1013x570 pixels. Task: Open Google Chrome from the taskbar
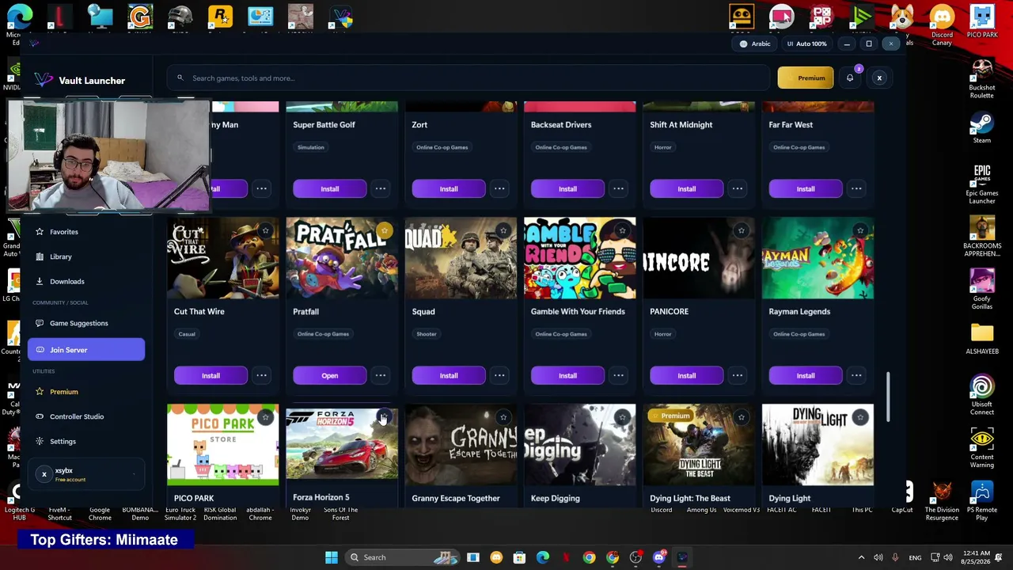coord(589,557)
